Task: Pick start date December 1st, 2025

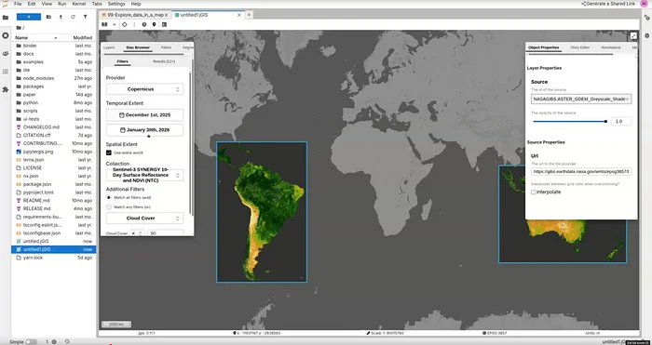Action: pyautogui.click(x=144, y=115)
